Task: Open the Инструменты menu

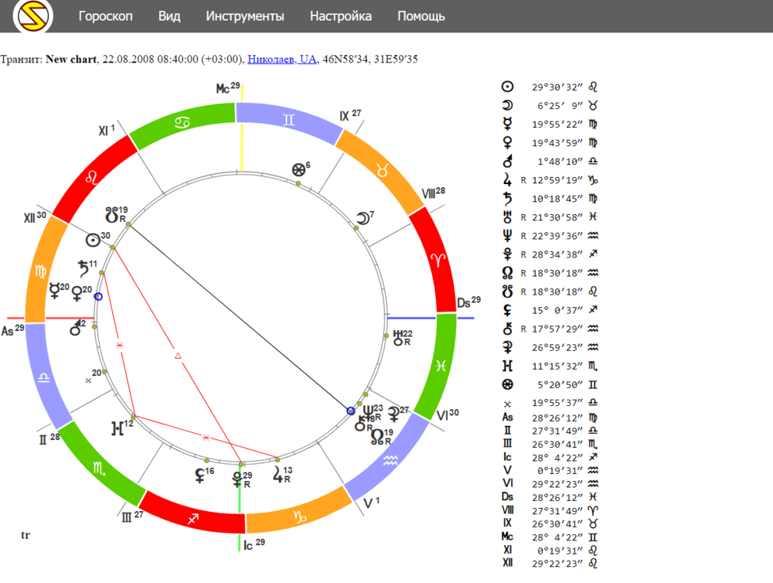Action: click(x=245, y=16)
